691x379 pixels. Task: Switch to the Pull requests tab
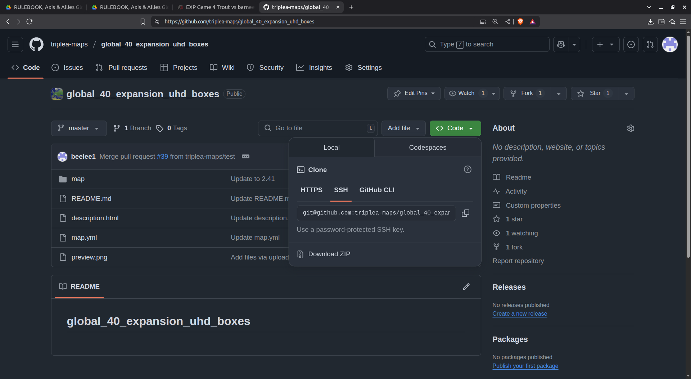121,68
